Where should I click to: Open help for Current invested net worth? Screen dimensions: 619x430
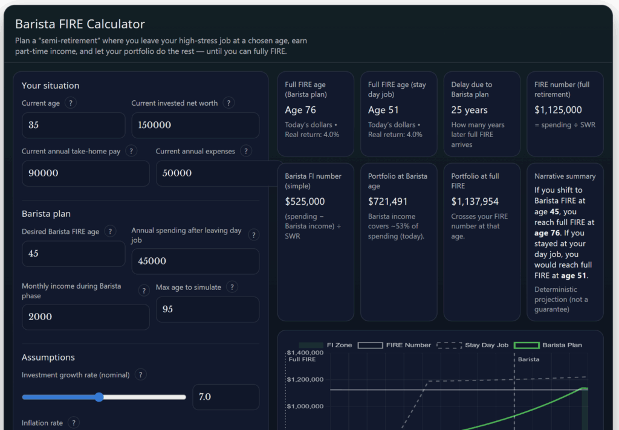coord(228,103)
